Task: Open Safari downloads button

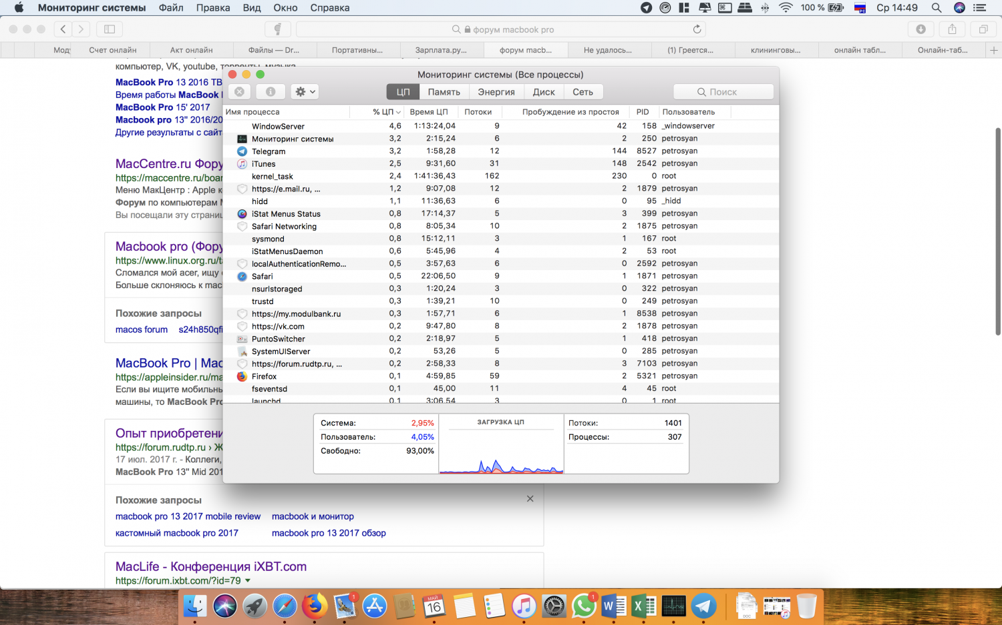Action: pyautogui.click(x=921, y=29)
